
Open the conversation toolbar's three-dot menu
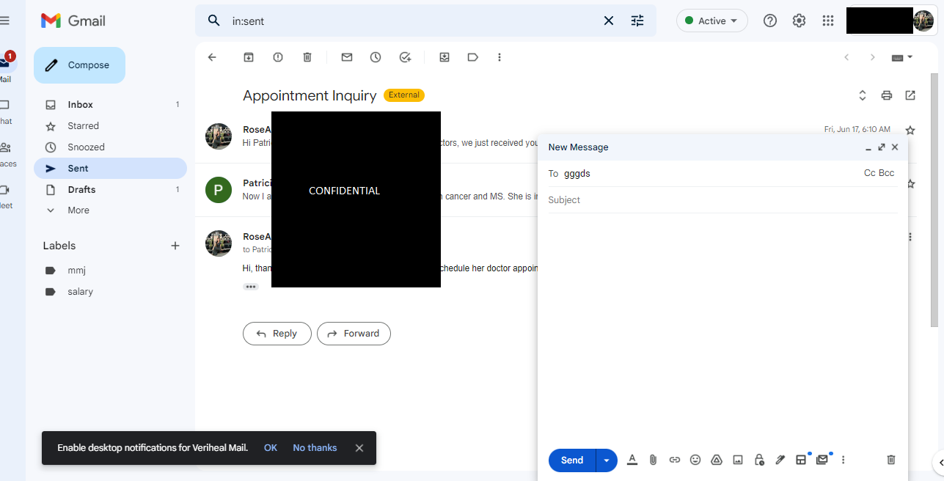(x=500, y=57)
